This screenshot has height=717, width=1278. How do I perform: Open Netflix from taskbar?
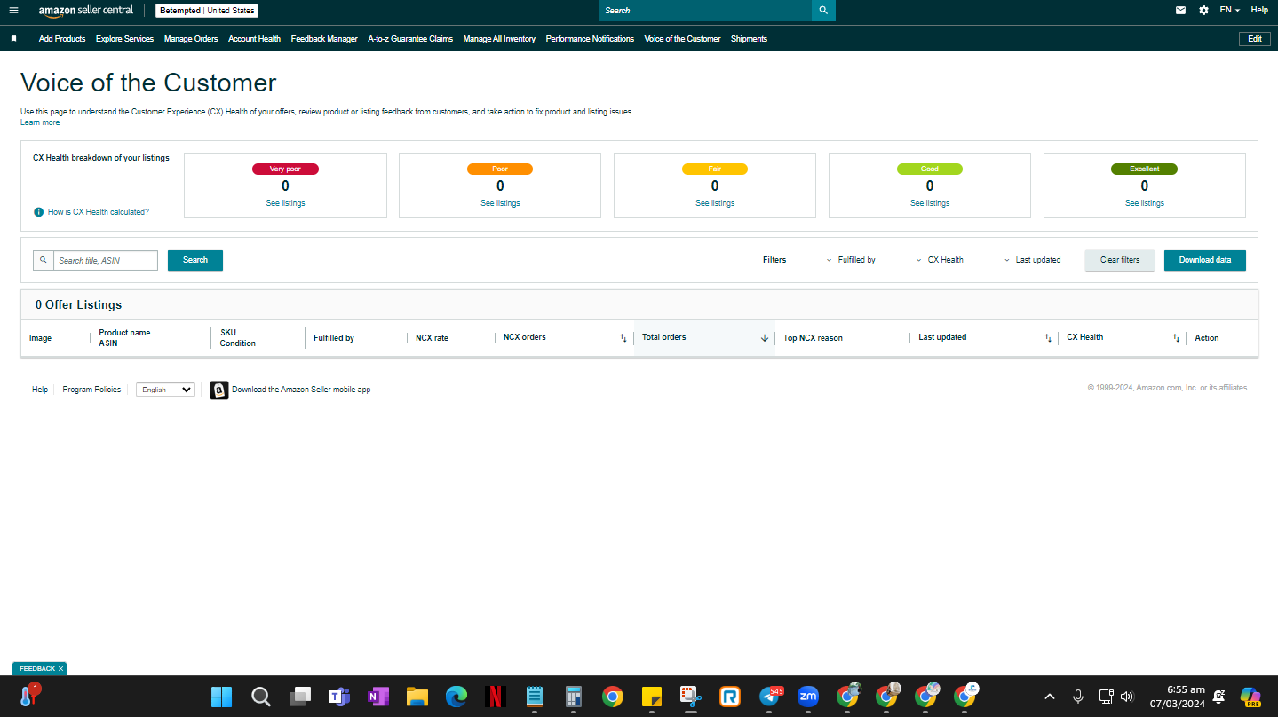pos(496,697)
